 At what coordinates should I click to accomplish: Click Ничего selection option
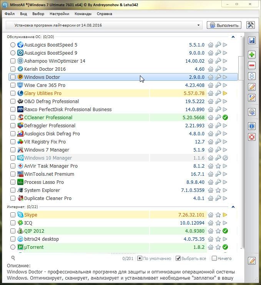click(221, 258)
